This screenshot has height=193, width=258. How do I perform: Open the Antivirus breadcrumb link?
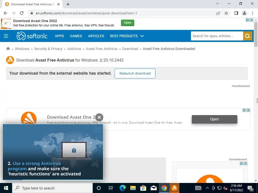pyautogui.click(x=74, y=49)
